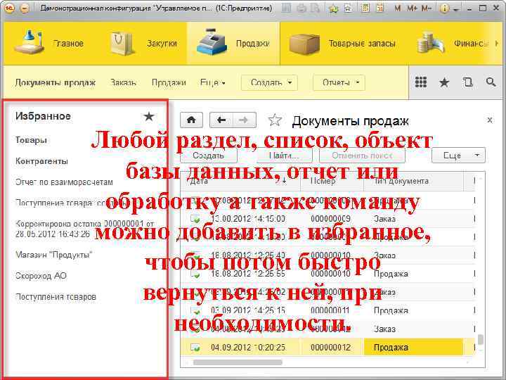Expand the Еще menu in command bar

click(213, 83)
